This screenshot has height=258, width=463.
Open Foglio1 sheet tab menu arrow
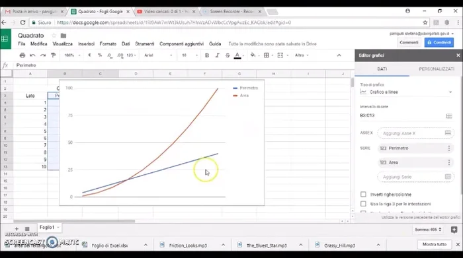point(58,228)
